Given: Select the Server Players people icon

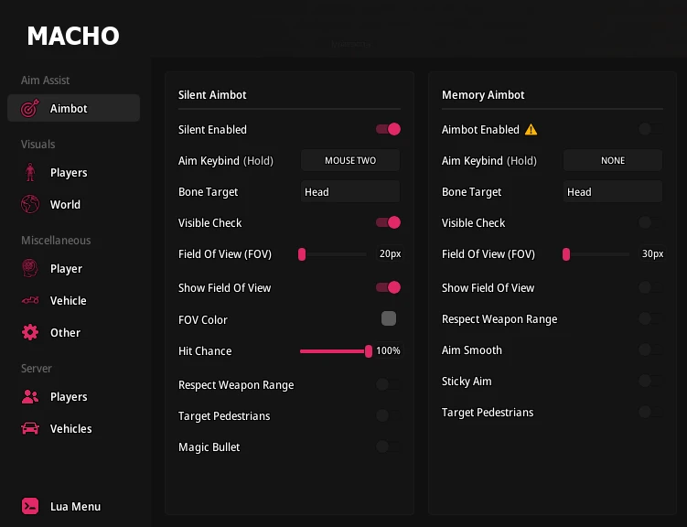Looking at the screenshot, I should click(30, 396).
